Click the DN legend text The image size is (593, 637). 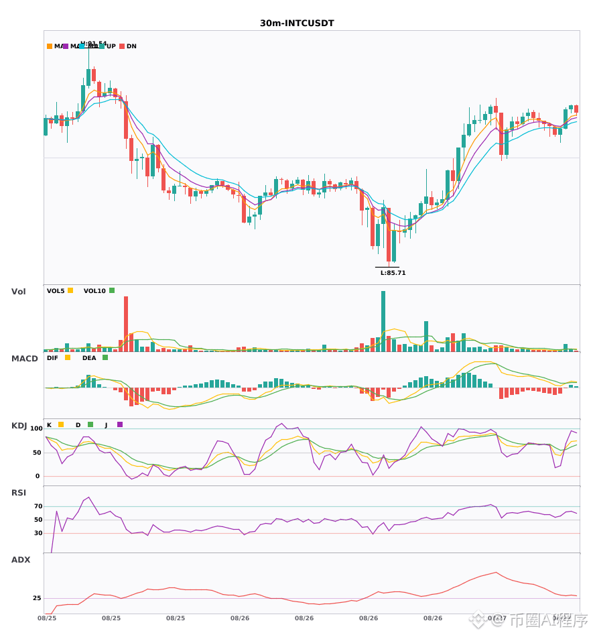click(x=131, y=46)
